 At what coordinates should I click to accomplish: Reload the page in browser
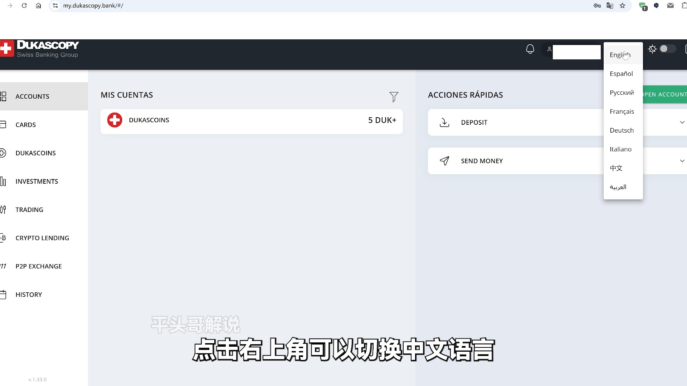tap(24, 6)
